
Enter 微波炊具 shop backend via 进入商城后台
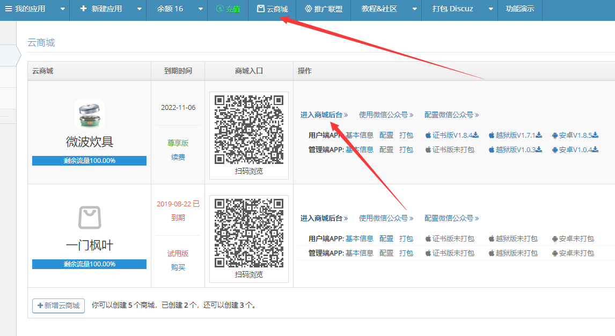[324, 115]
